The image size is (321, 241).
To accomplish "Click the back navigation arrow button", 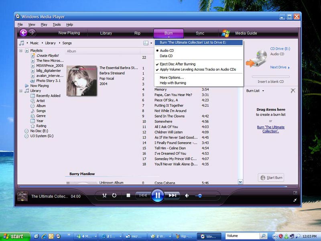I will click(24, 33).
